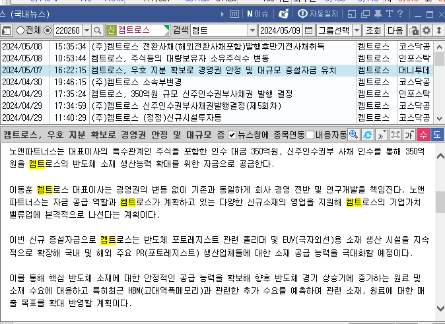Screen dimensions: 445x324
Task: Click the 조회 search button
Action: coord(373,30)
